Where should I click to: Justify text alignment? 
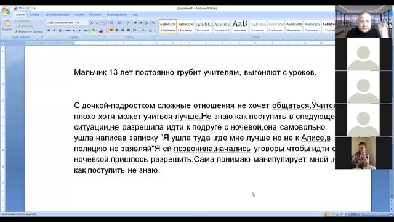(x=128, y=30)
